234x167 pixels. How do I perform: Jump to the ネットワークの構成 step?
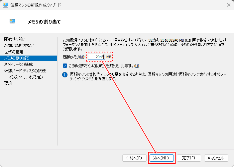pyautogui.click(x=18, y=64)
